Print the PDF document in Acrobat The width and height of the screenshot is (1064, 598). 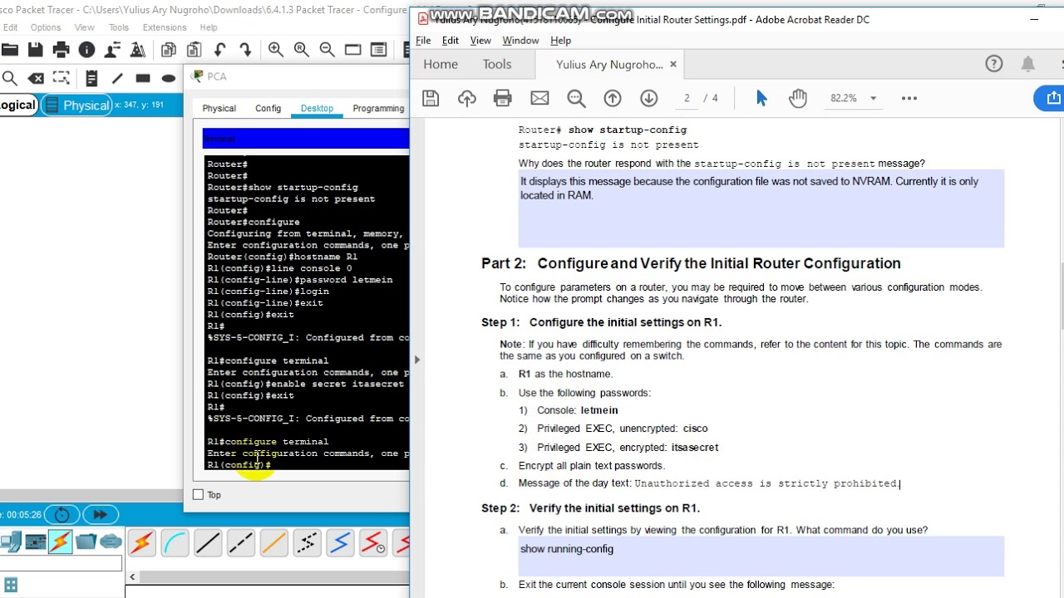[503, 98]
